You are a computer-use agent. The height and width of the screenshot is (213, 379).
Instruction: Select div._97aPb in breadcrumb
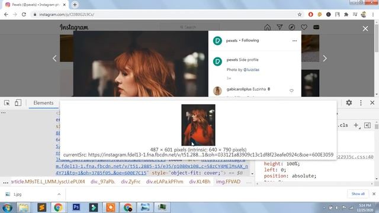pyautogui.click(x=102, y=182)
